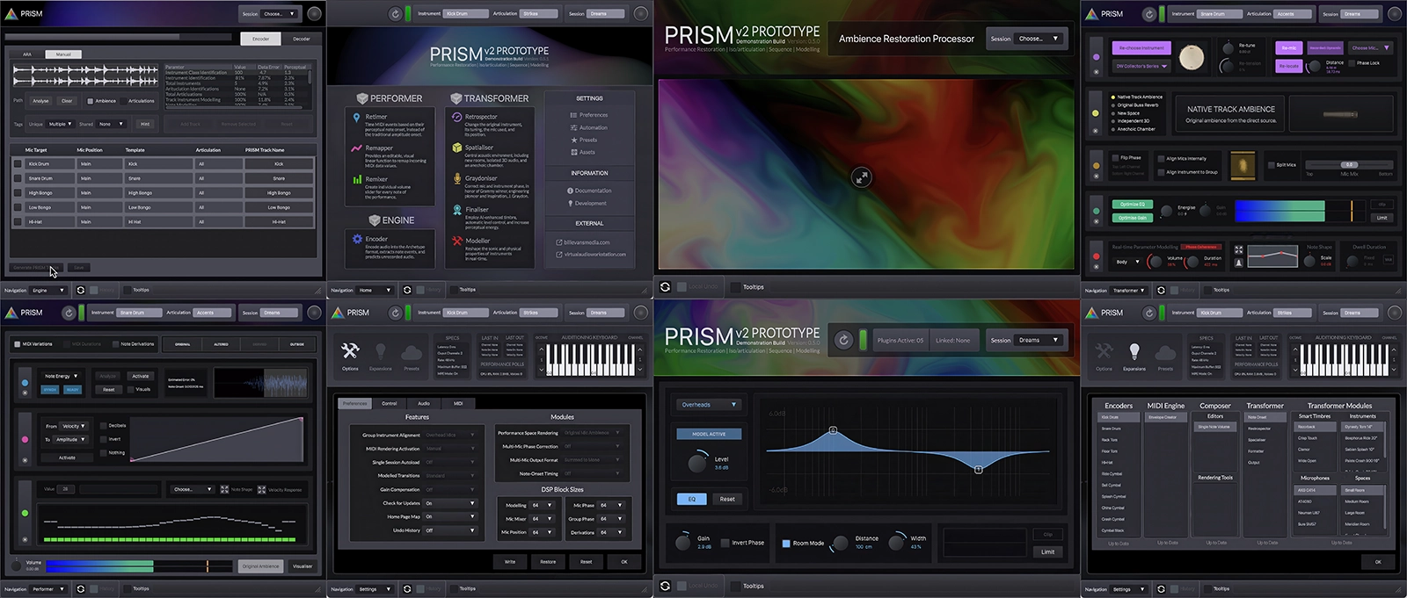This screenshot has width=1407, height=598.
Task: Select the Remixer green bars icon
Action: 357,179
